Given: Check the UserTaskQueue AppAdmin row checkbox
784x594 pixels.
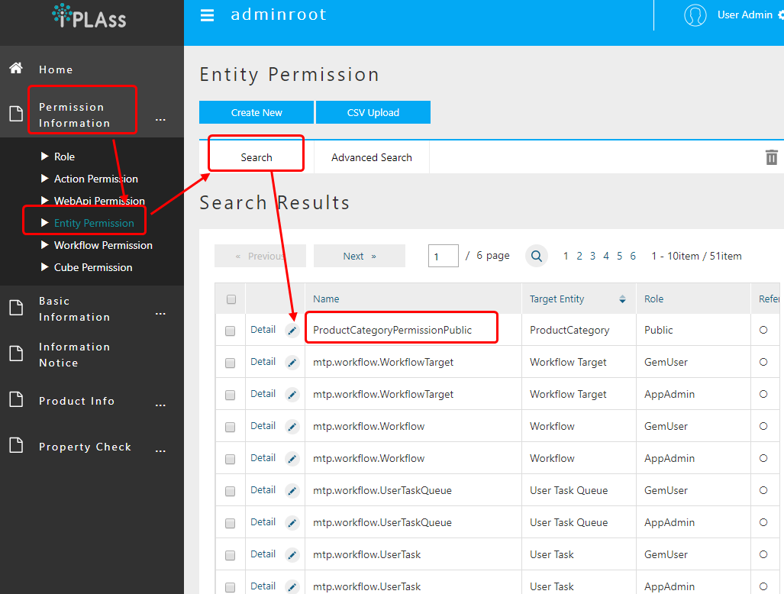Looking at the screenshot, I should pyautogui.click(x=230, y=523).
